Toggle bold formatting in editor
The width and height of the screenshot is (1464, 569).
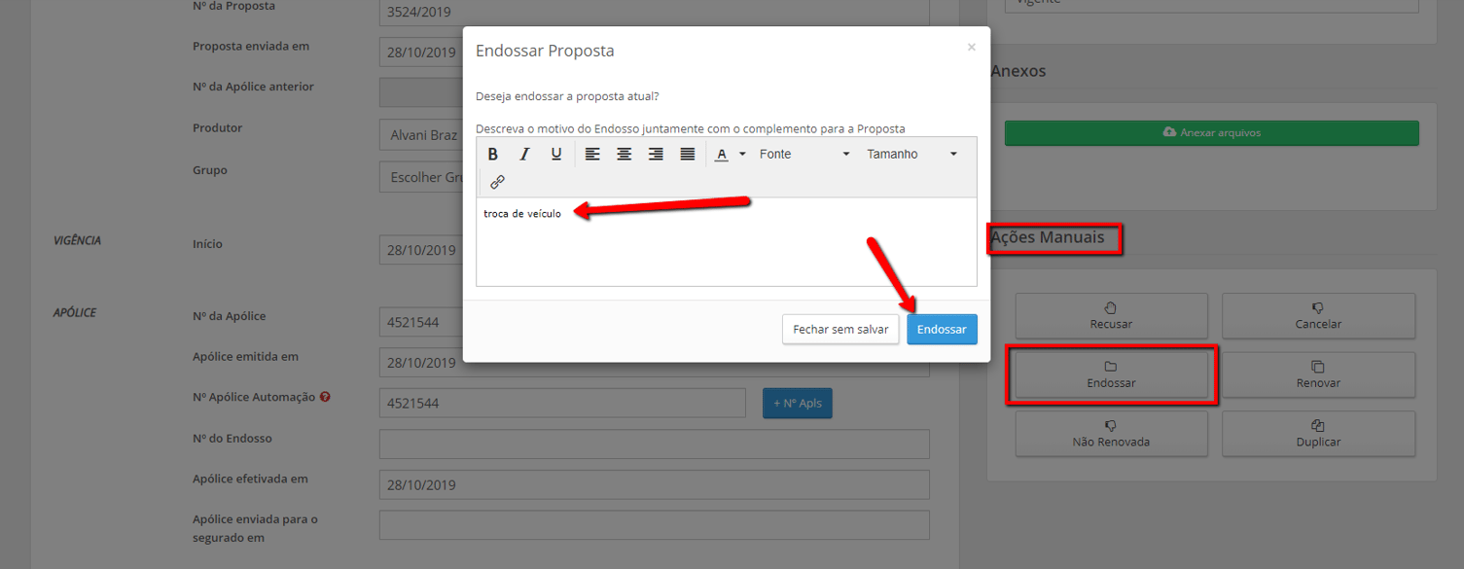[x=493, y=155]
